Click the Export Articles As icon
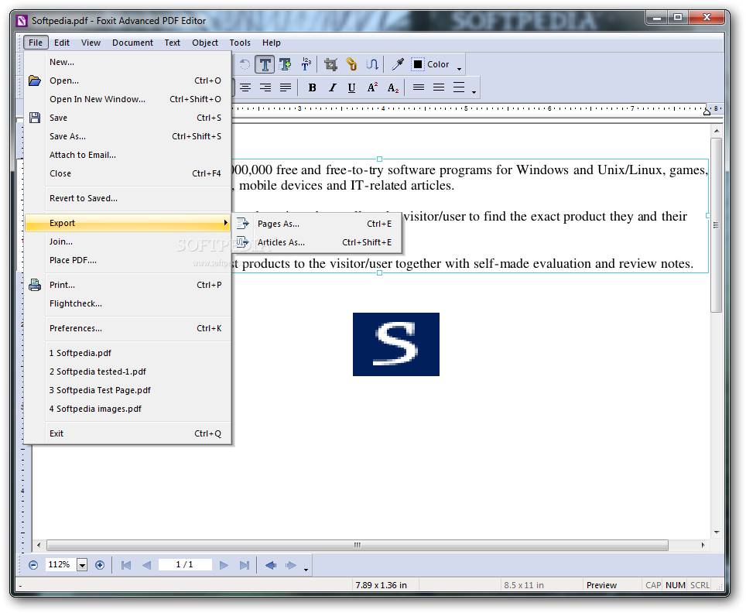 pos(243,241)
